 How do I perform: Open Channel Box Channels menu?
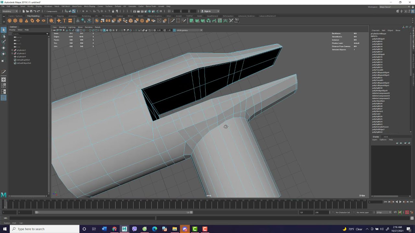click(375, 30)
